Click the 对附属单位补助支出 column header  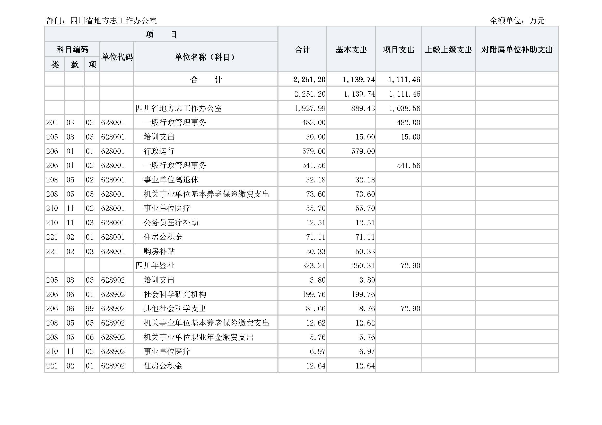click(x=517, y=49)
